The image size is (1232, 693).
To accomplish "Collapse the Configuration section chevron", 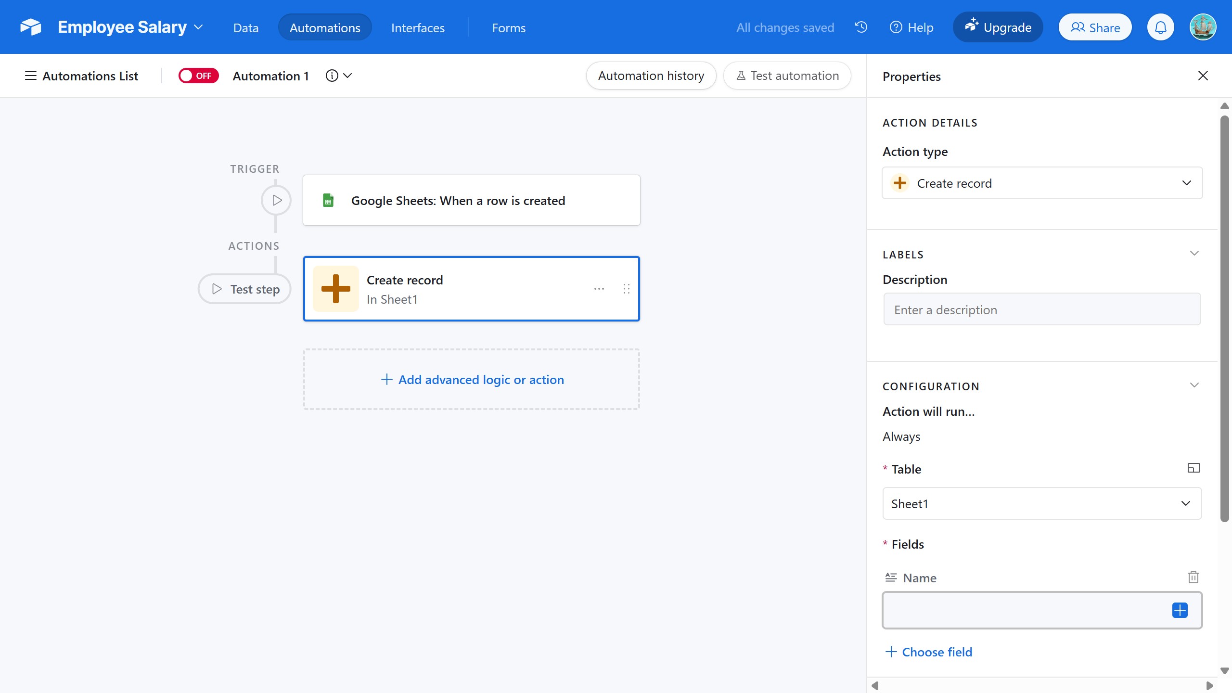I will [x=1194, y=385].
